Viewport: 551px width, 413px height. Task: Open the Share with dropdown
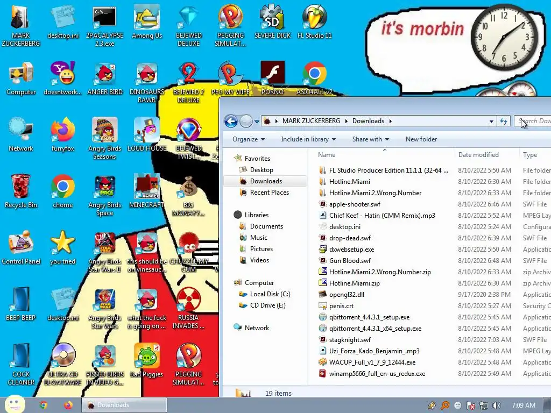click(x=370, y=139)
